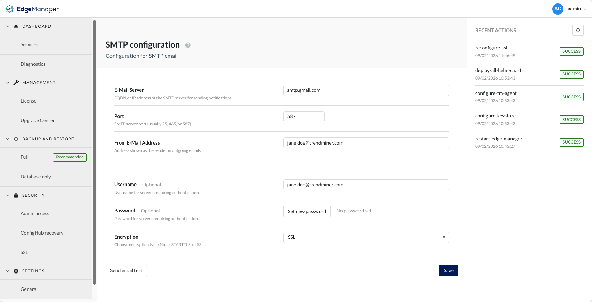Click the AD user avatar

point(558,9)
